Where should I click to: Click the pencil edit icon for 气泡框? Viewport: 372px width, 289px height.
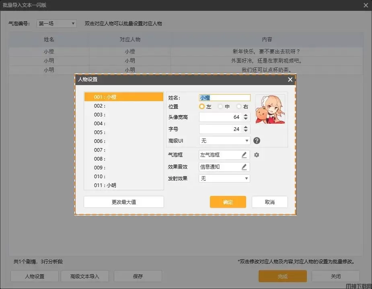coord(244,155)
